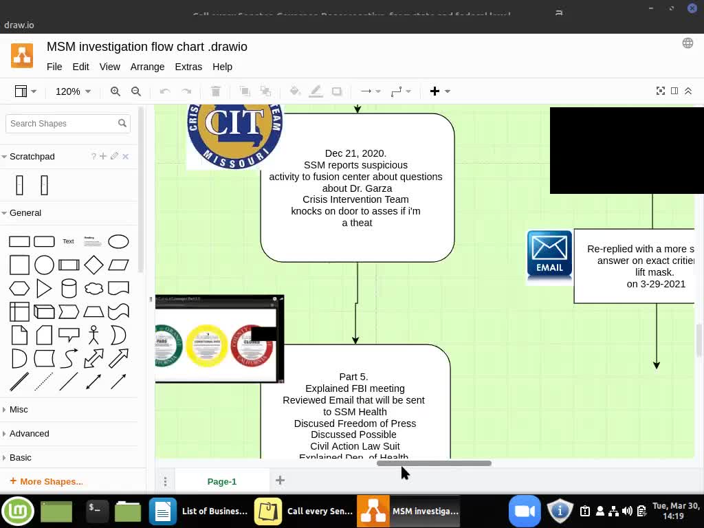Click the delete trash icon
704x528 pixels.
[215, 91]
